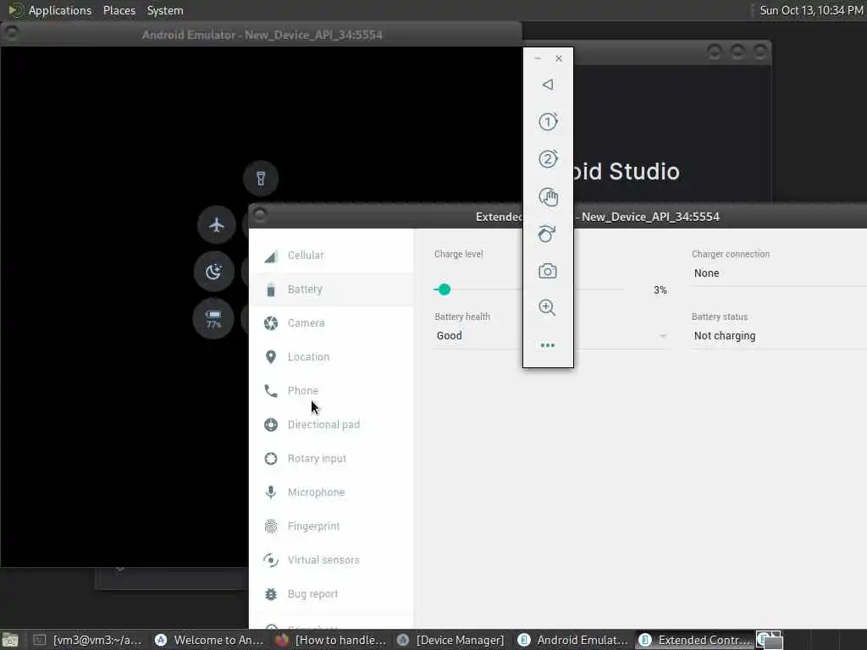The image size is (867, 650).
Task: Click the Cellular signal icon
Action: pos(270,256)
